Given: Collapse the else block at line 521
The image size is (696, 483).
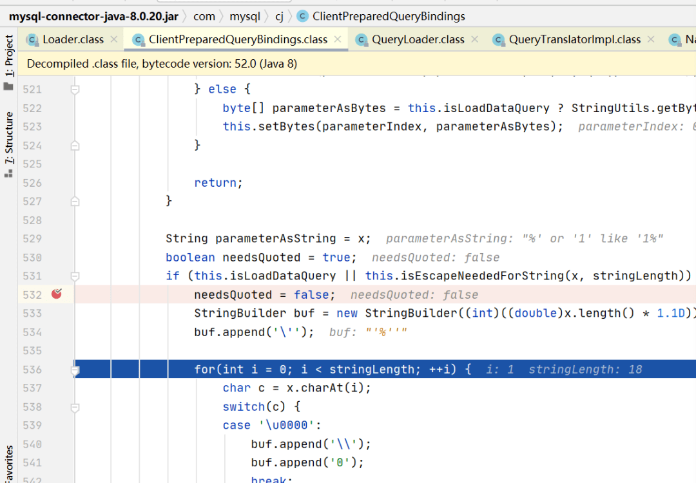Looking at the screenshot, I should point(75,90).
